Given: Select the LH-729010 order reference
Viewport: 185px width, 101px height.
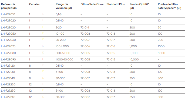Looking at the screenshot, I should (8, 14).
